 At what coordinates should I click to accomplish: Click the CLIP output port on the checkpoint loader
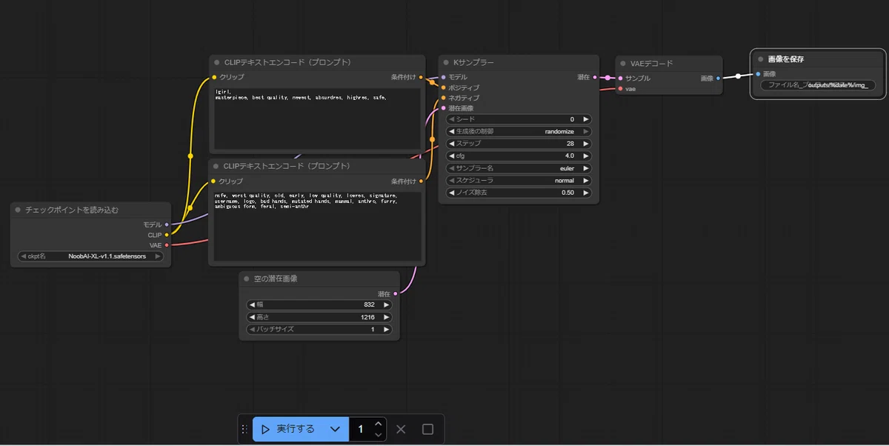click(x=167, y=234)
